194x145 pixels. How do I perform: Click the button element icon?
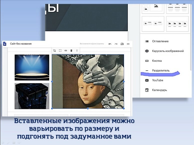pyautogui.click(x=147, y=61)
